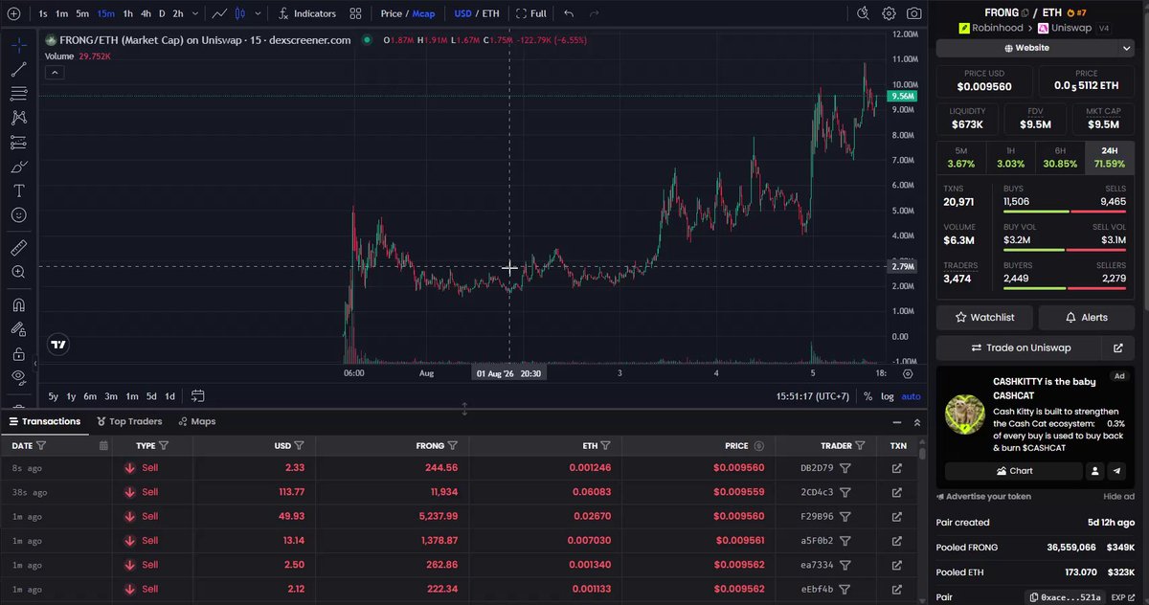
Task: Select the crosshair cursor tool
Action: (x=18, y=45)
